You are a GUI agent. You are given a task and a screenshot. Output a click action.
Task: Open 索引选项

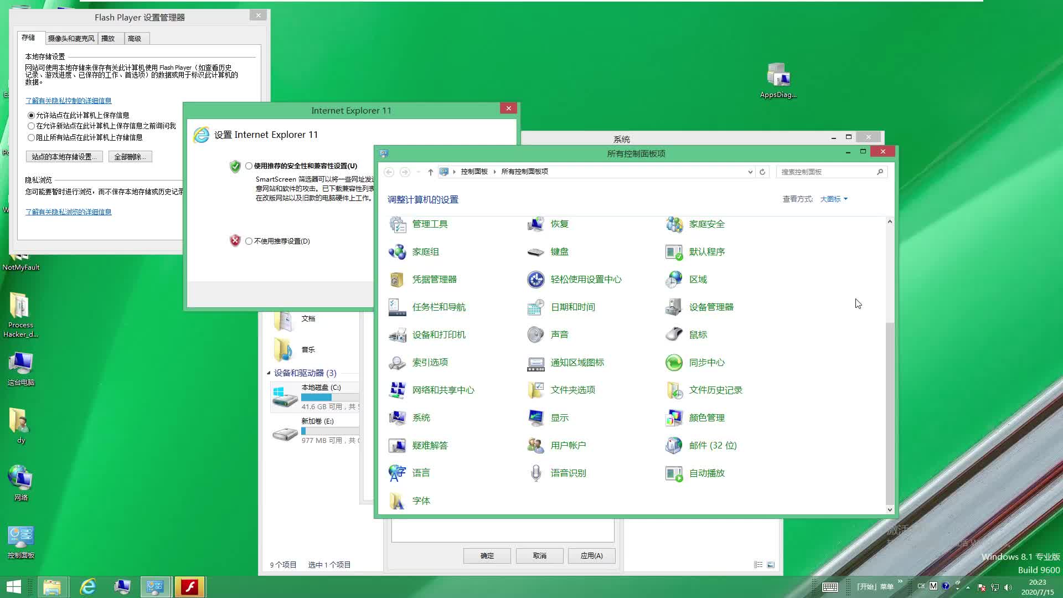coord(418,363)
